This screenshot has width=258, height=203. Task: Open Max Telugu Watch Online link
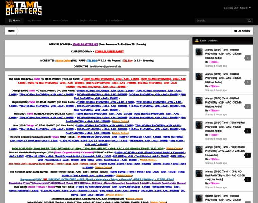tap(121, 133)
